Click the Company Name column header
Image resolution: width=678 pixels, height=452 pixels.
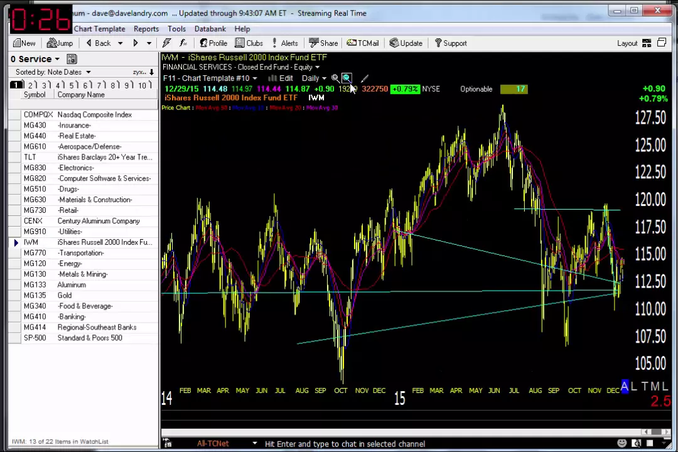point(81,95)
